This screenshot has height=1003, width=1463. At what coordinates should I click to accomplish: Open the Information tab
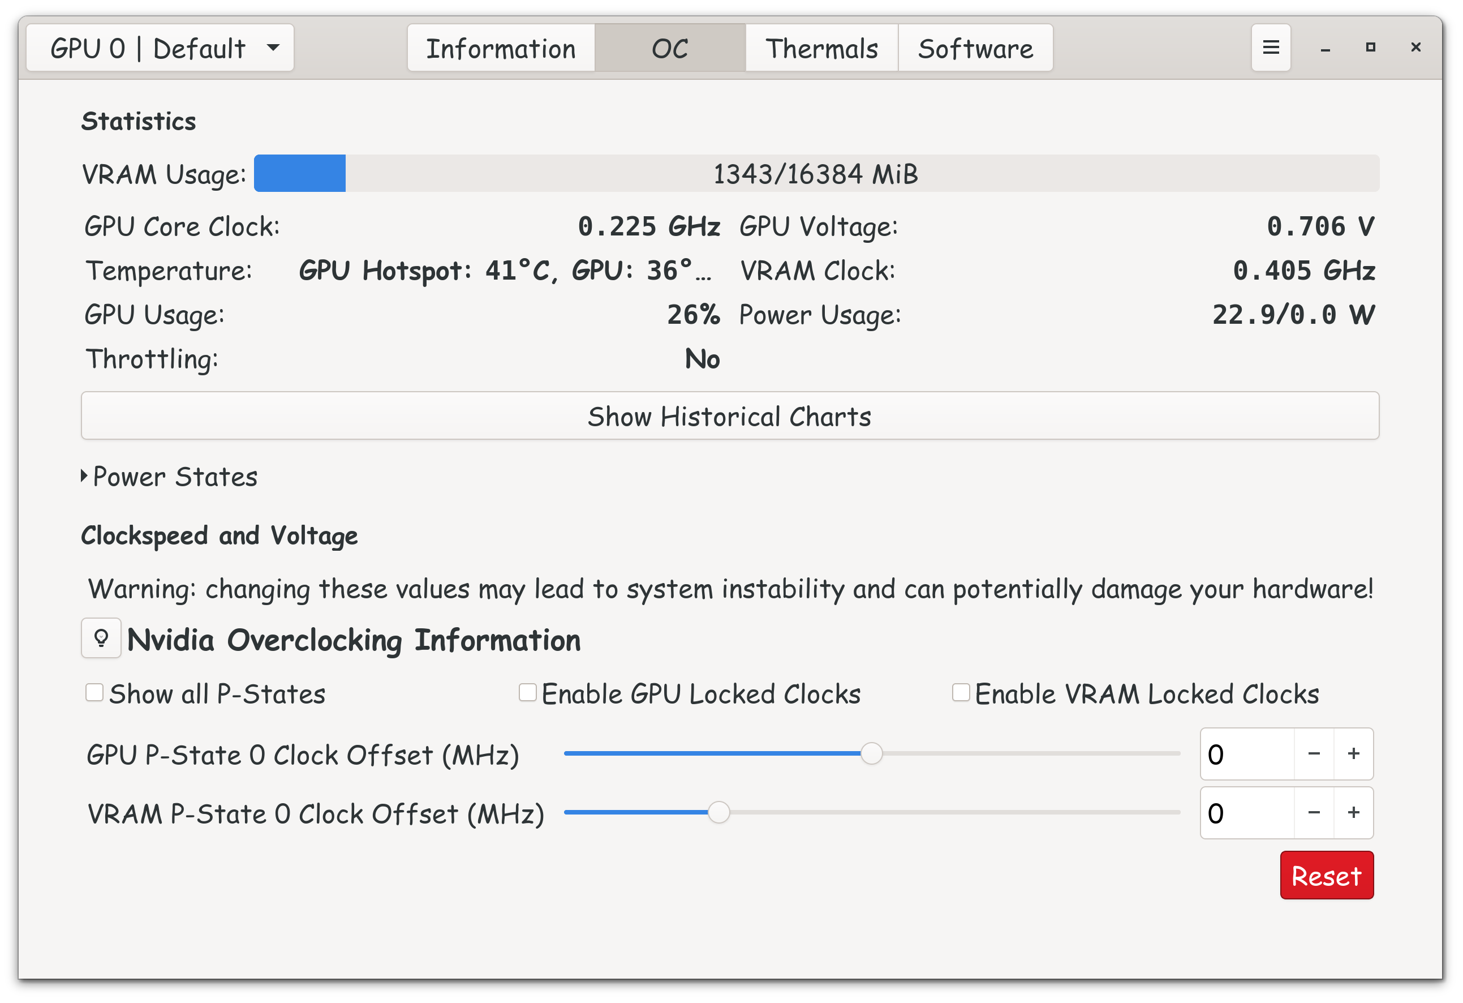(x=501, y=48)
